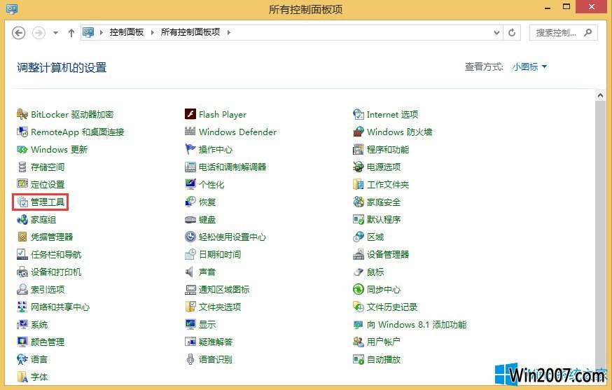Click the 网络和共享中心 icon
Screen dimensions: 612x390
[x=22, y=307]
